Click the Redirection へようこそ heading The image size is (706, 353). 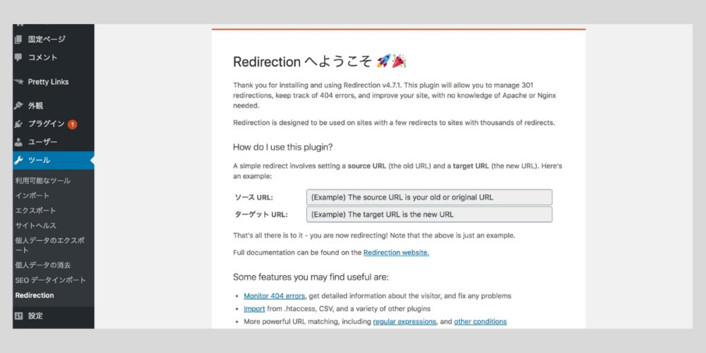(320, 61)
